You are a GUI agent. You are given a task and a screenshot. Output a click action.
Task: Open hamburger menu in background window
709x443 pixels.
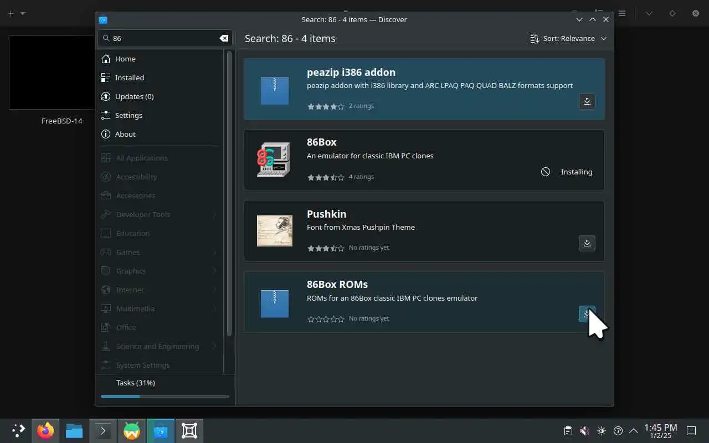tap(622, 13)
